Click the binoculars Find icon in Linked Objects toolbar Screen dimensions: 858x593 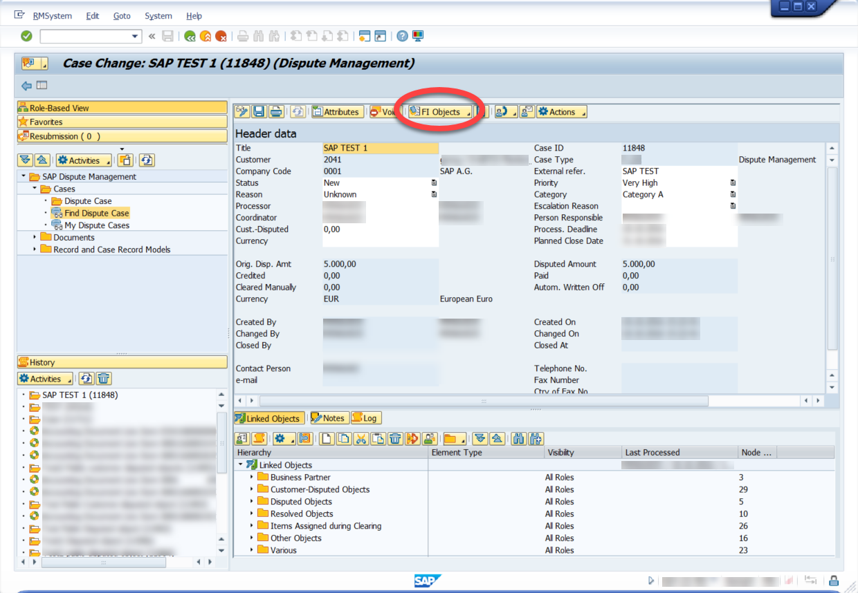(x=520, y=438)
